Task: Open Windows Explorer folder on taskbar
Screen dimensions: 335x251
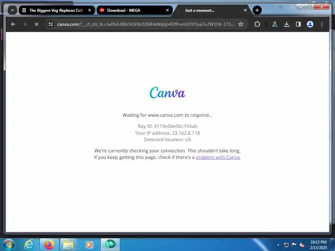Action: coord(68,244)
